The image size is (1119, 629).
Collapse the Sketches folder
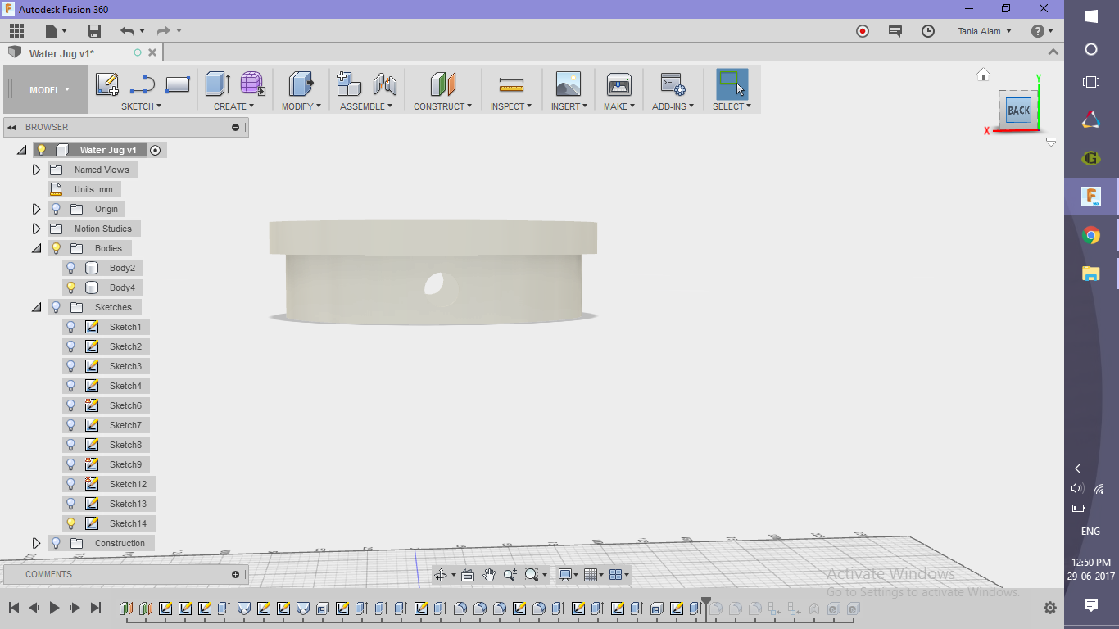coord(36,307)
